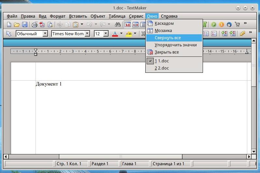This screenshot has height=173, width=260.
Task: Decrease indent with left arrow icon
Action: [224, 34]
